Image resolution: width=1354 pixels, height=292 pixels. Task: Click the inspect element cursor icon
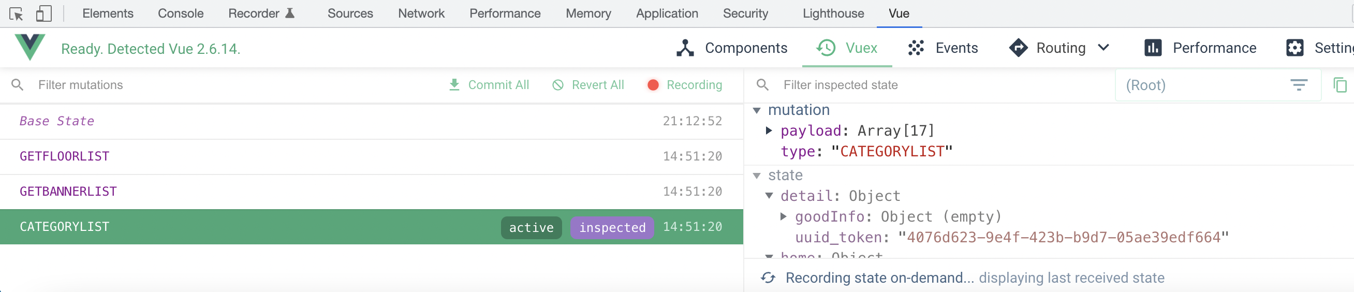pyautogui.click(x=16, y=13)
